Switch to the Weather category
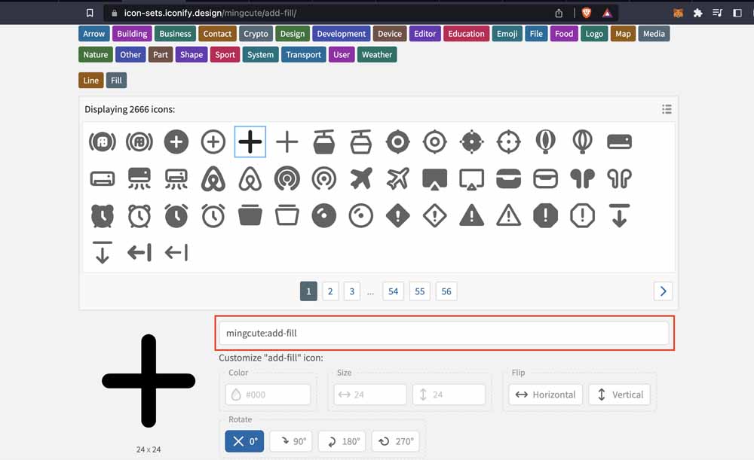Screen dimensions: 754x460 pyautogui.click(x=377, y=54)
